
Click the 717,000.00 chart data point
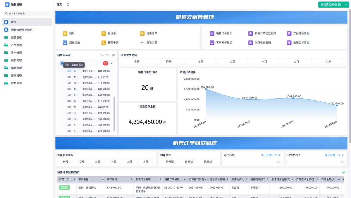tap(337, 105)
